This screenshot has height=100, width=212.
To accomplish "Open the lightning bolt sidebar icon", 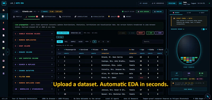I will click(x=3, y=23).
